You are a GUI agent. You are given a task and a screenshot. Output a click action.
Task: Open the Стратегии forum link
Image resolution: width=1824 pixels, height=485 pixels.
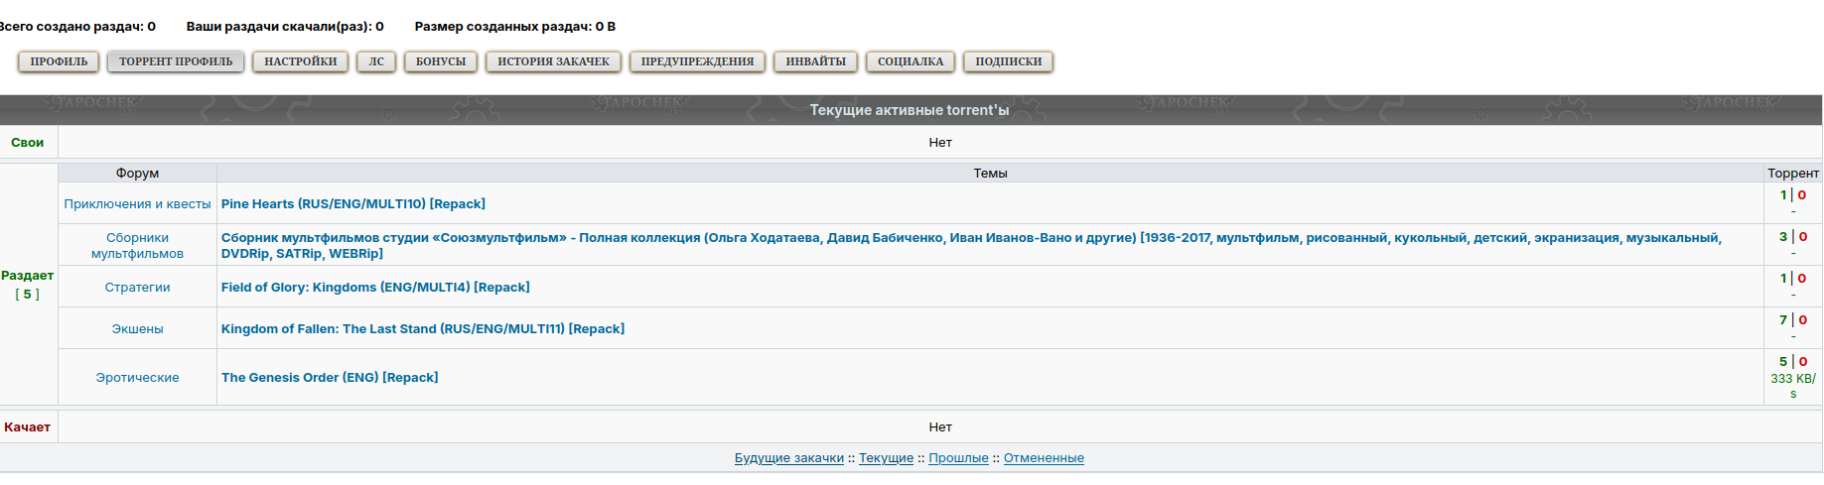pos(137,287)
